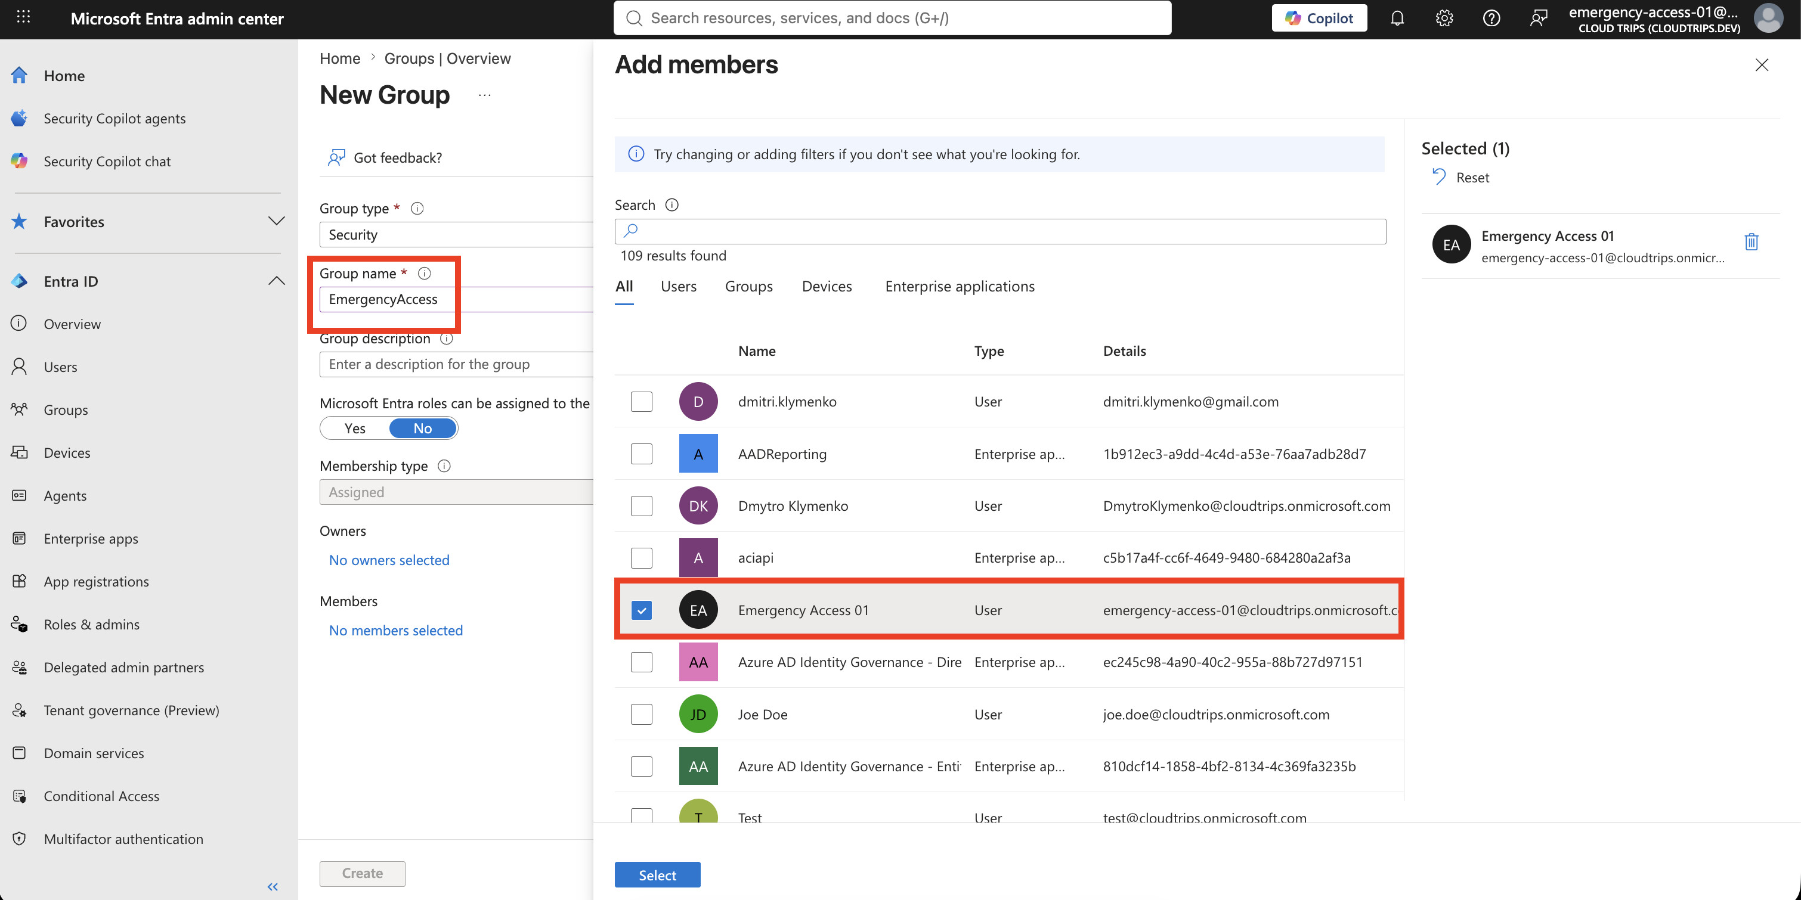Click the Home breadcrumb link
This screenshot has height=900, width=1801.
pyautogui.click(x=340, y=58)
